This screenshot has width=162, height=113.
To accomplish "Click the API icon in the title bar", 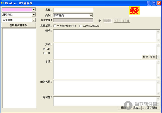I will pos(2,3).
